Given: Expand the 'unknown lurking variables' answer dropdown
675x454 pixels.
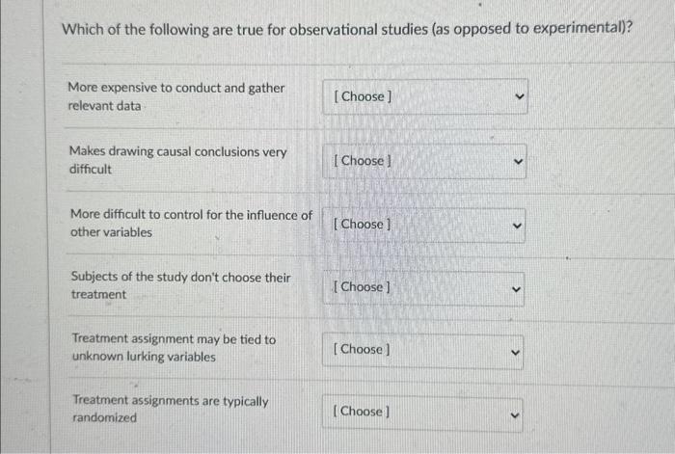Looking at the screenshot, I should (x=422, y=351).
